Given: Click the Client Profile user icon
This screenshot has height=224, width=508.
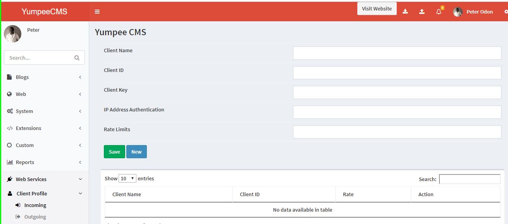Looking at the screenshot, I should 10,193.
